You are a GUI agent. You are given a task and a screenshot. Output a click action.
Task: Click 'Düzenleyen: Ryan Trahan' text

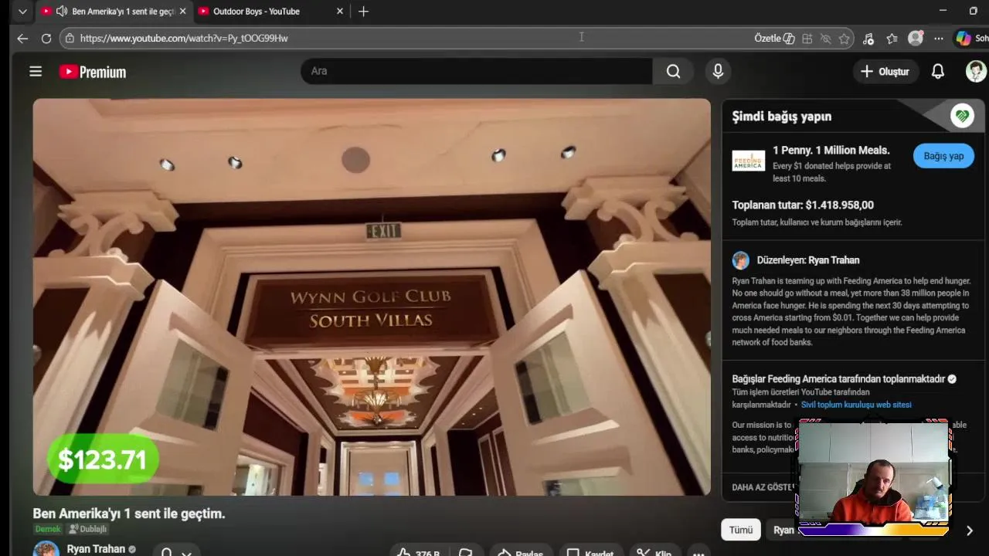click(x=808, y=260)
